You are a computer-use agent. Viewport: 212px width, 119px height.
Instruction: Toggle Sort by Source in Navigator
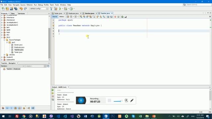(x=33, y=108)
